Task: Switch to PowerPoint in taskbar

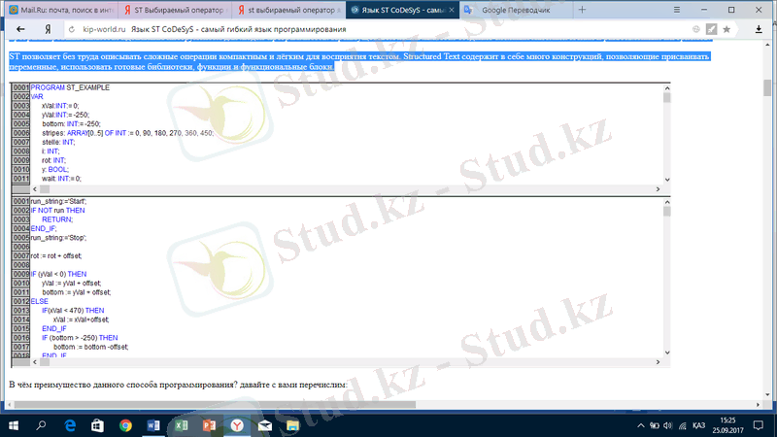Action: pos(209,425)
